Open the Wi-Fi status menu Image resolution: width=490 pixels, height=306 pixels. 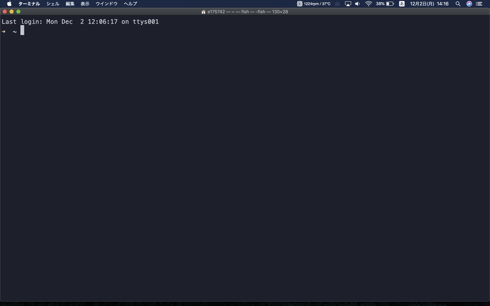[x=368, y=4]
